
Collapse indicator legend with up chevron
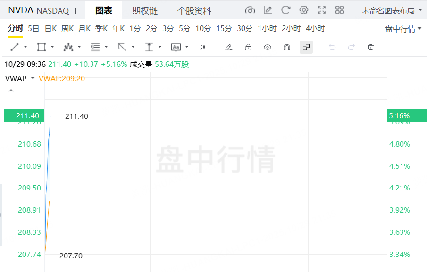tap(11, 91)
